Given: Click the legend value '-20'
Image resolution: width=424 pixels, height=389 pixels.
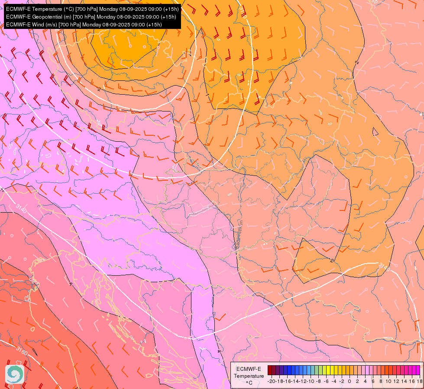Looking at the screenshot, I should coord(272,381).
